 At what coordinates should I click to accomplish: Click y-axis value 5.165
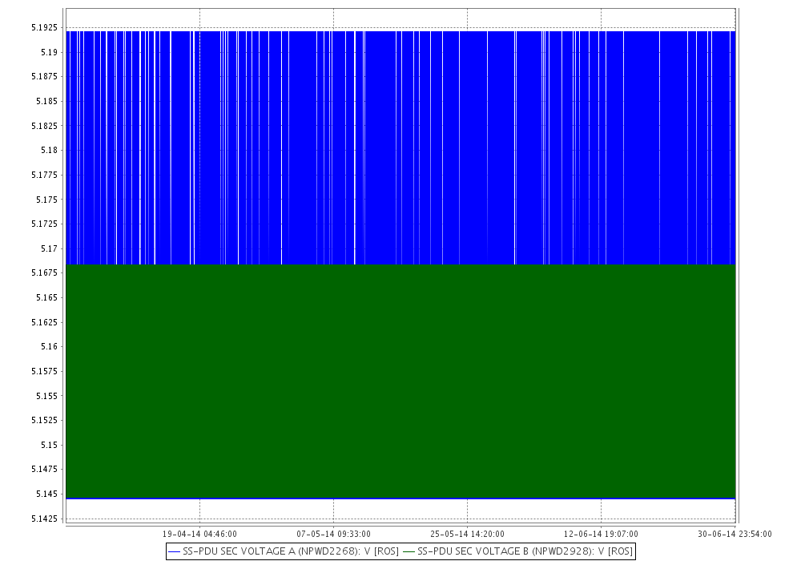[x=47, y=297]
